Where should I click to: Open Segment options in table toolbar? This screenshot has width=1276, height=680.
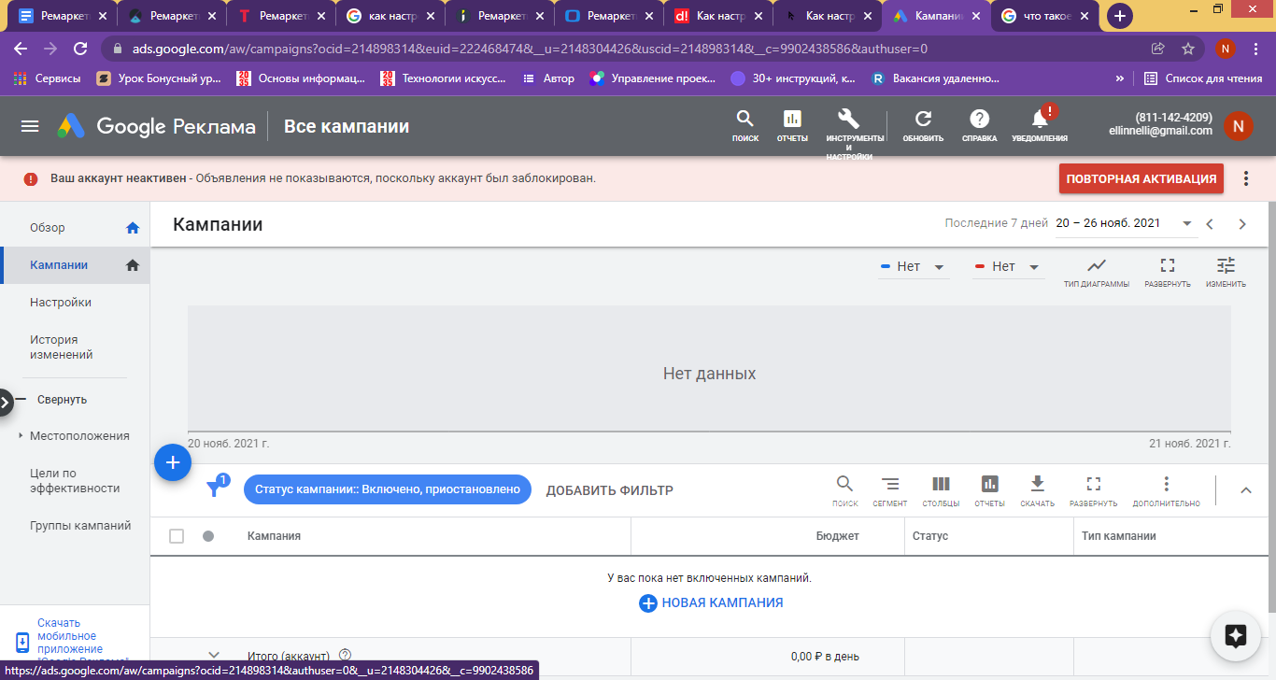890,490
